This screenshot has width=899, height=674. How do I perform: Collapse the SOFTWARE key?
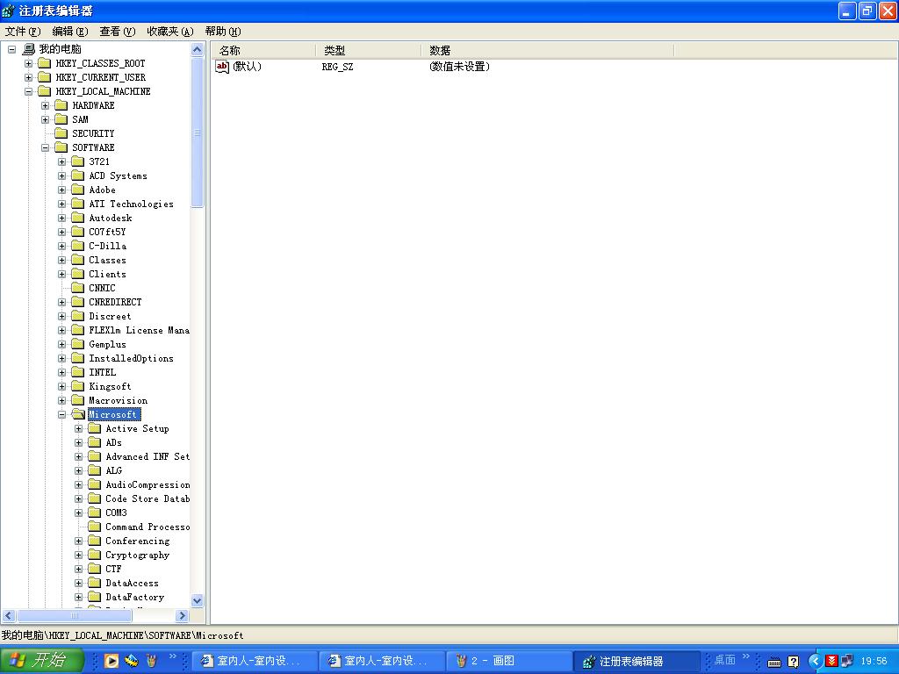(45, 147)
